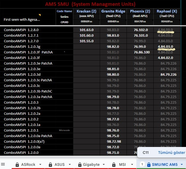186x169 pixels.
Task: Select the Granite Ridge 98.80.0 cell
Action: pos(113,74)
